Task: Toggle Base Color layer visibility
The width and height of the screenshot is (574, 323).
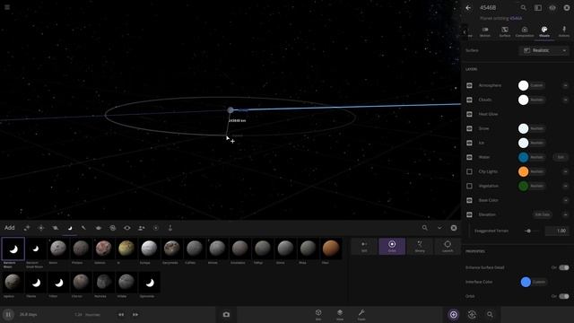Action: click(x=469, y=200)
